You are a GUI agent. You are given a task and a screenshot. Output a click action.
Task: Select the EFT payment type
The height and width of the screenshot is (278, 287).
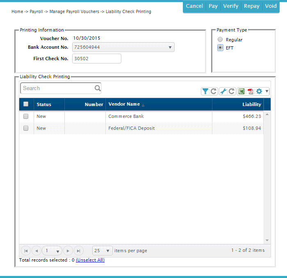[220, 48]
